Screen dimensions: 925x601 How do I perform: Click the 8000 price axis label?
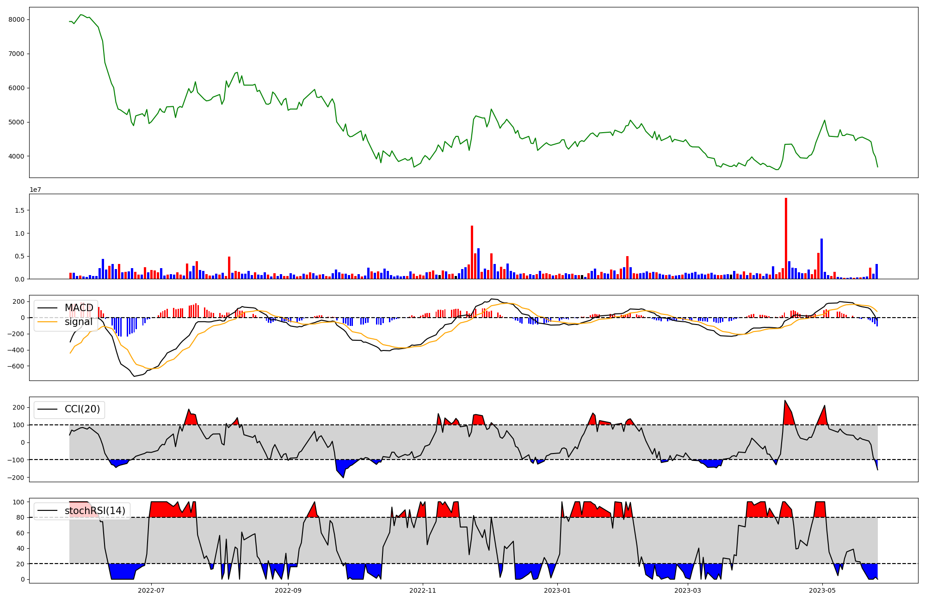pos(16,19)
